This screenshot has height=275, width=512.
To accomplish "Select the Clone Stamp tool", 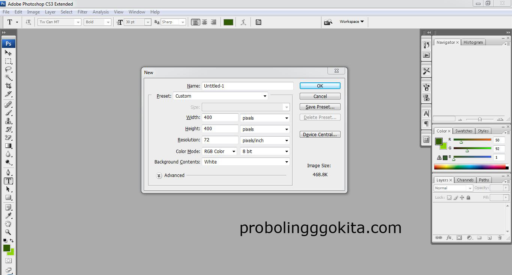I will coord(8,121).
